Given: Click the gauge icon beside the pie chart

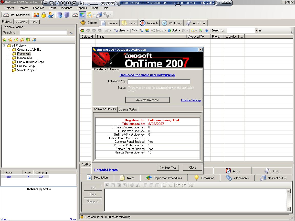Looking at the screenshot, I should pyautogui.click(x=75, y=15).
